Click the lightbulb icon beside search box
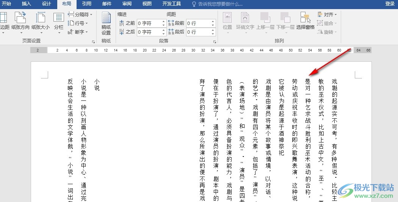398x202 pixels. click(x=194, y=4)
